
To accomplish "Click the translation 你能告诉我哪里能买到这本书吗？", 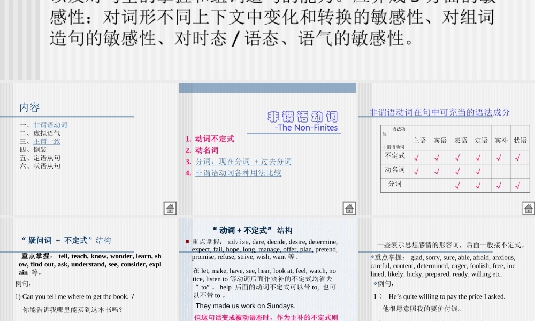I will tap(72, 310).
